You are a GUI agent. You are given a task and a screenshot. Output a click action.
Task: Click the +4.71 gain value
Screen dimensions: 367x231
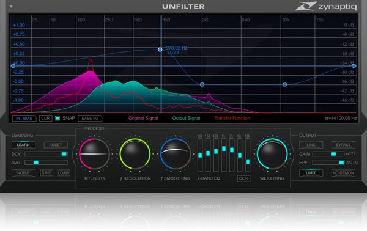[x=350, y=154]
